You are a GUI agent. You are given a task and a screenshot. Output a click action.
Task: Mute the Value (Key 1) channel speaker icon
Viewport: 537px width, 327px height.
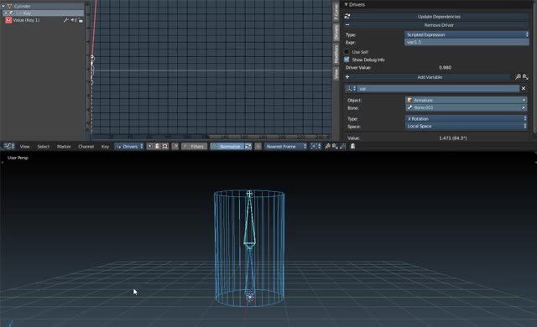(x=73, y=20)
